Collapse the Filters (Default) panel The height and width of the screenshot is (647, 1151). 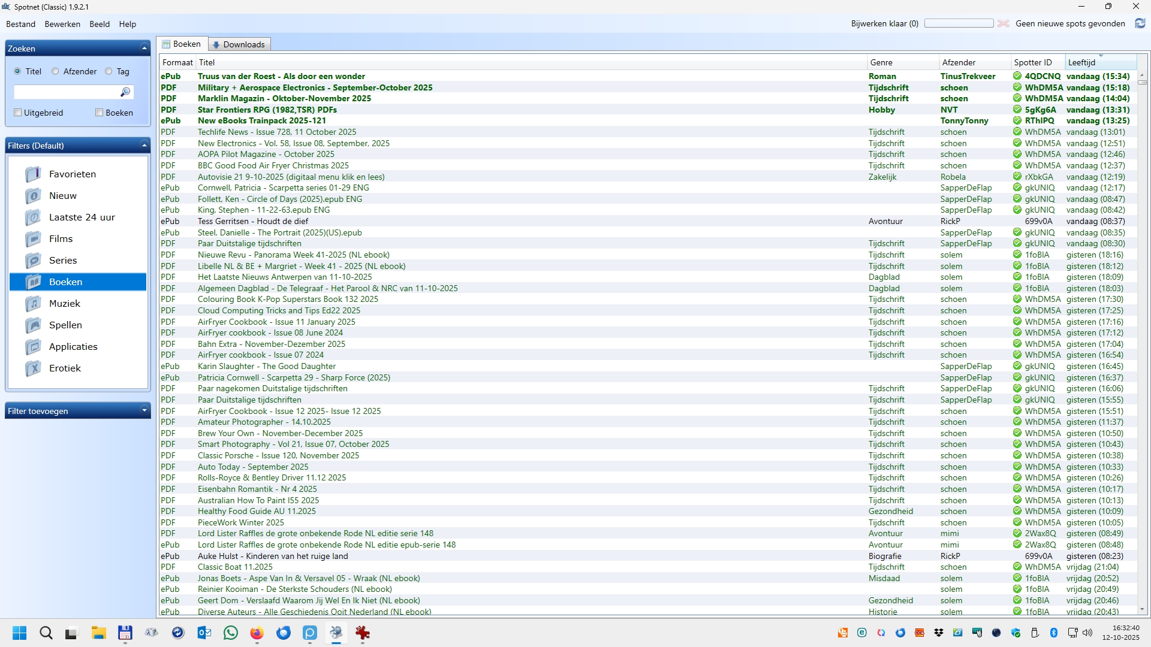point(144,146)
